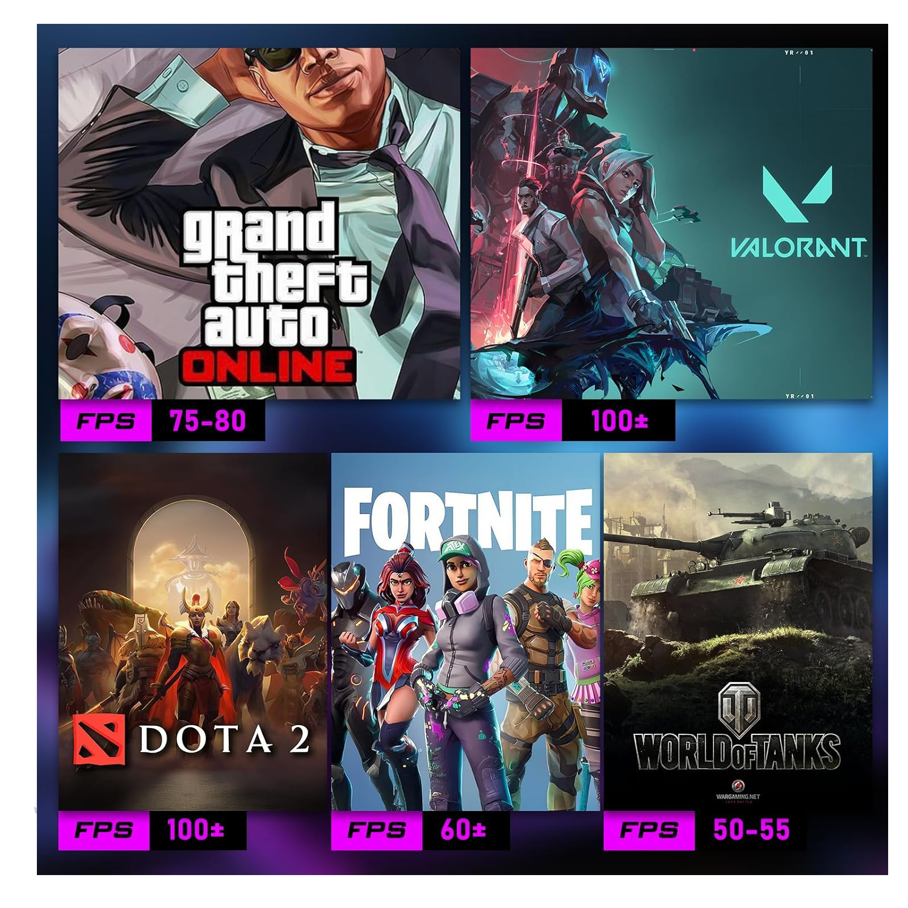Image resolution: width=908 pixels, height=908 pixels.
Task: Click the 100± value under Valorant
Action: pos(619,421)
